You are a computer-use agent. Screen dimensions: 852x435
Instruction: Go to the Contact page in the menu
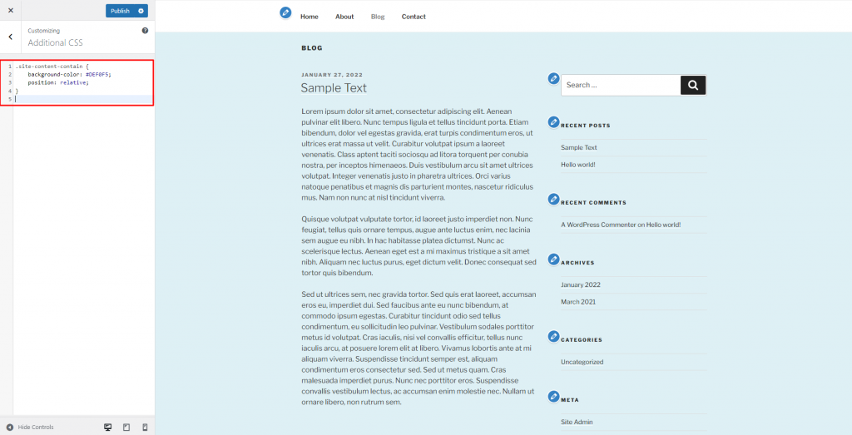point(414,17)
